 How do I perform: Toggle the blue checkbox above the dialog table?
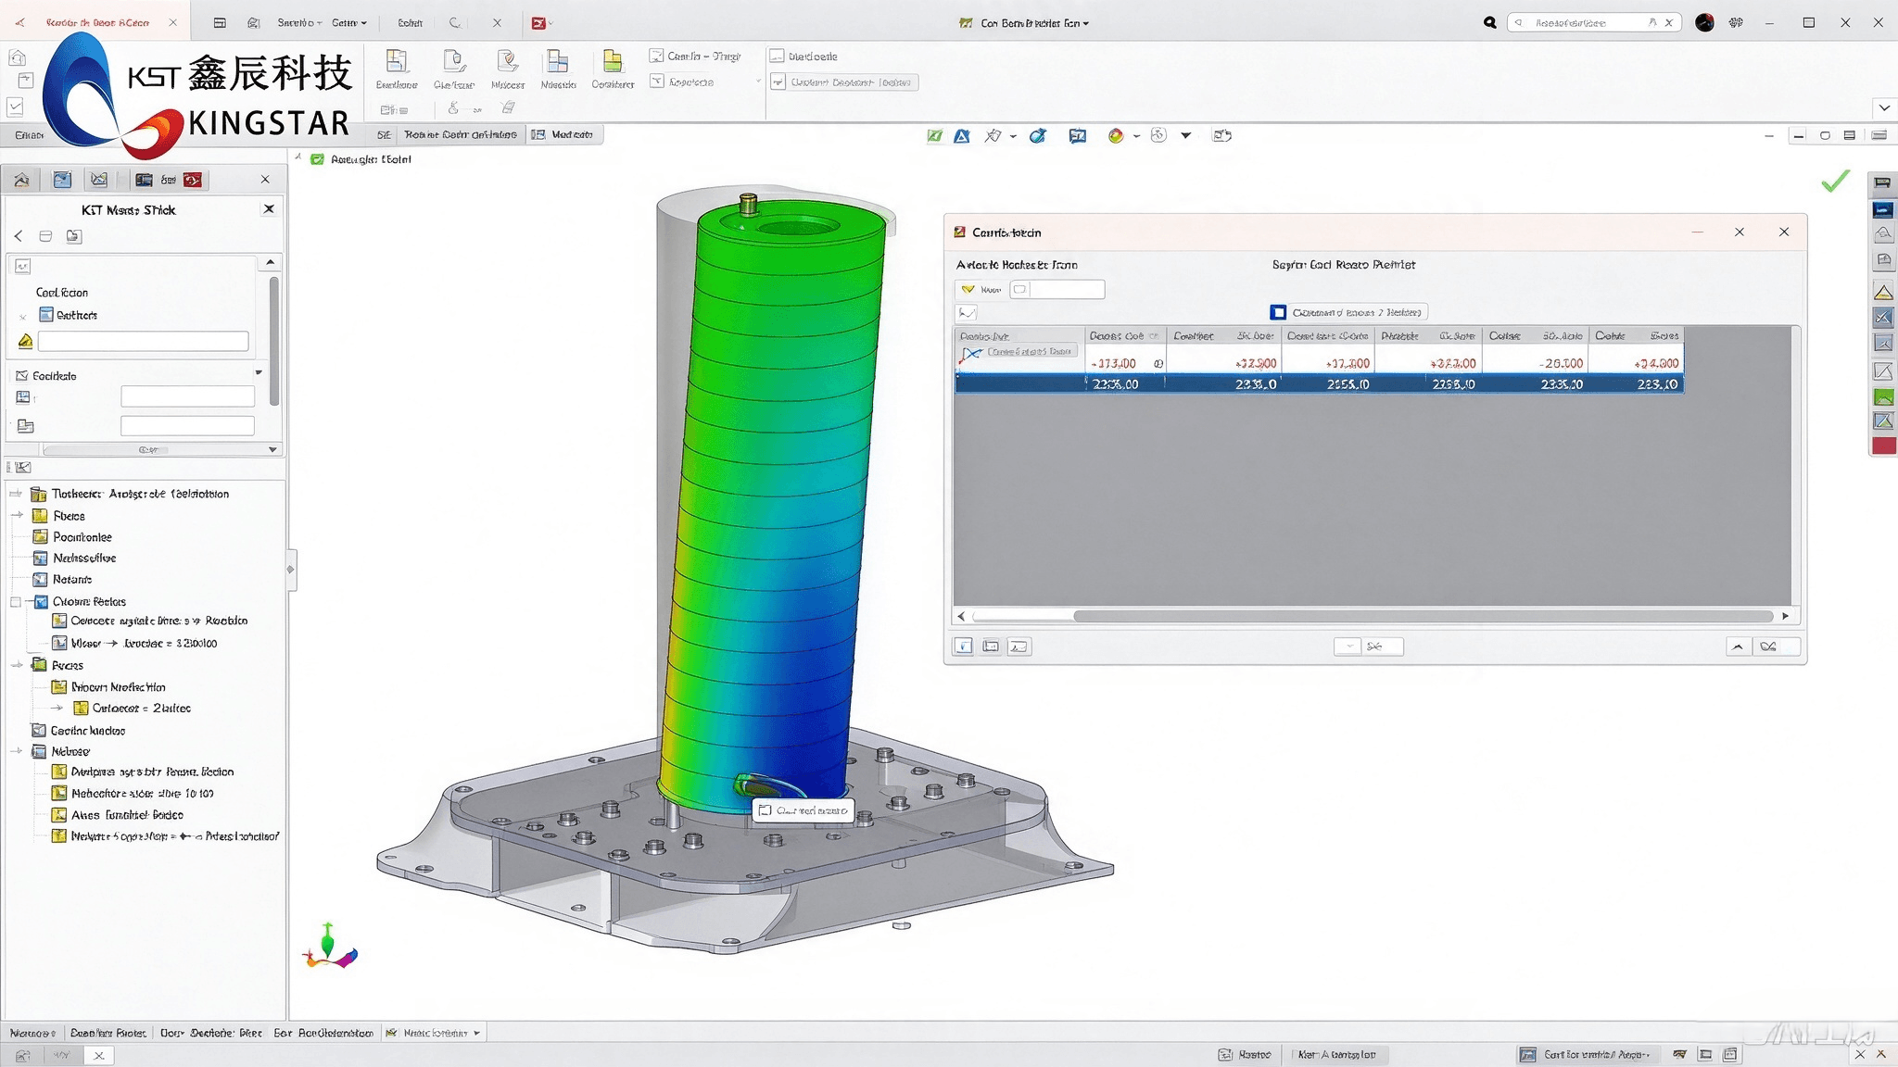tap(1278, 312)
